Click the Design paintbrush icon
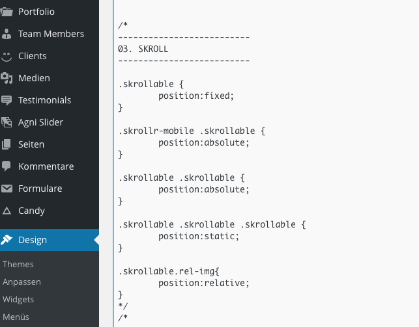Image resolution: width=419 pixels, height=327 pixels. [7, 240]
